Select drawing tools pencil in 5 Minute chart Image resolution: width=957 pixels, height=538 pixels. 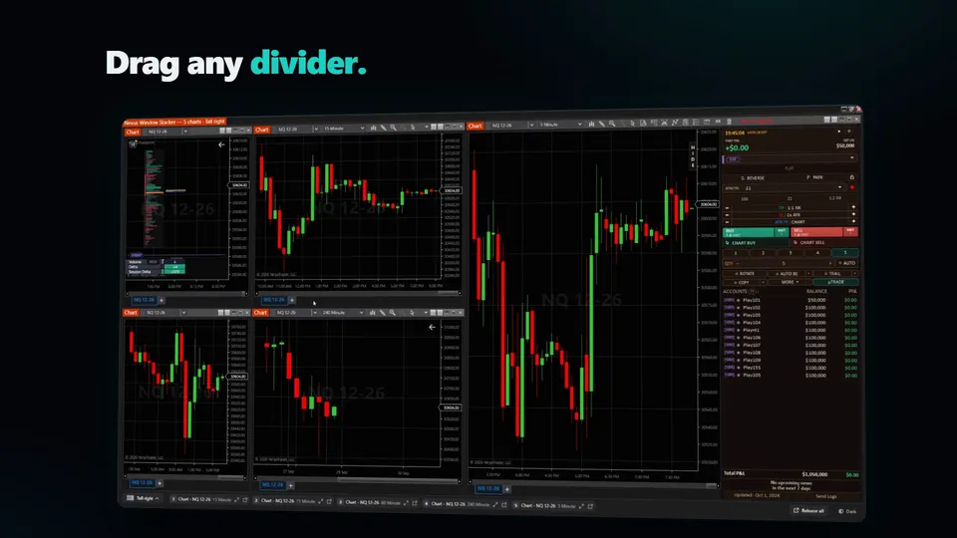(x=602, y=124)
